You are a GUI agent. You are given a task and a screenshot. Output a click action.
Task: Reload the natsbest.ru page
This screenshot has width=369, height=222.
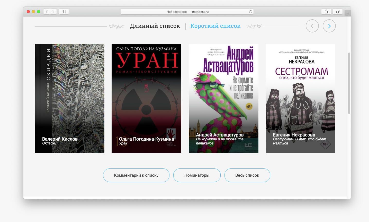(250, 12)
